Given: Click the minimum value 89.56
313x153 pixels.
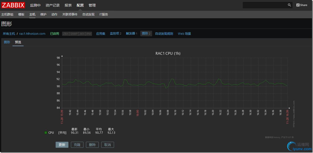Looking at the screenshot, I should pos(87,133).
